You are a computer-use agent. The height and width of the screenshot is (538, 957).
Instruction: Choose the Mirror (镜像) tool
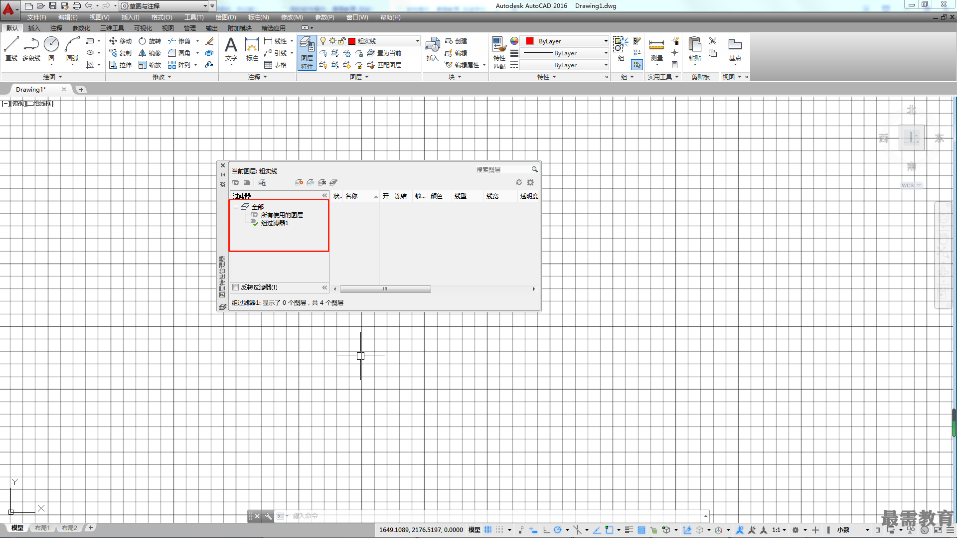point(150,53)
